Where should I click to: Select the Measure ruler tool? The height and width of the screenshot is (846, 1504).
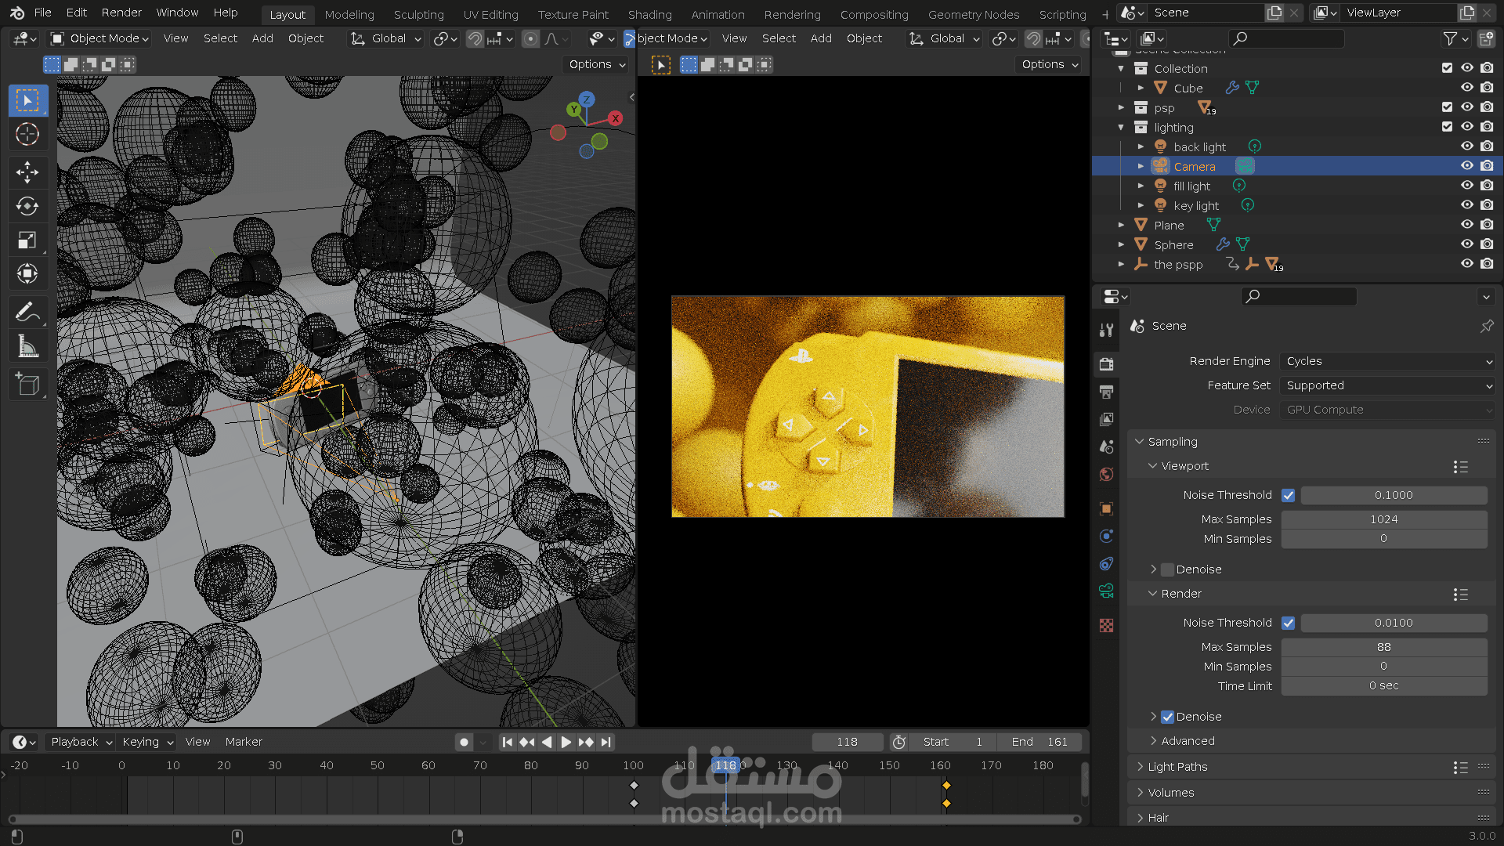click(27, 346)
